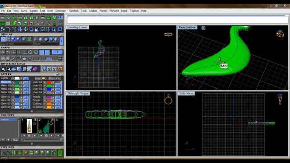Select the purple sphere render display icon
The image size is (290, 163).
18,39
